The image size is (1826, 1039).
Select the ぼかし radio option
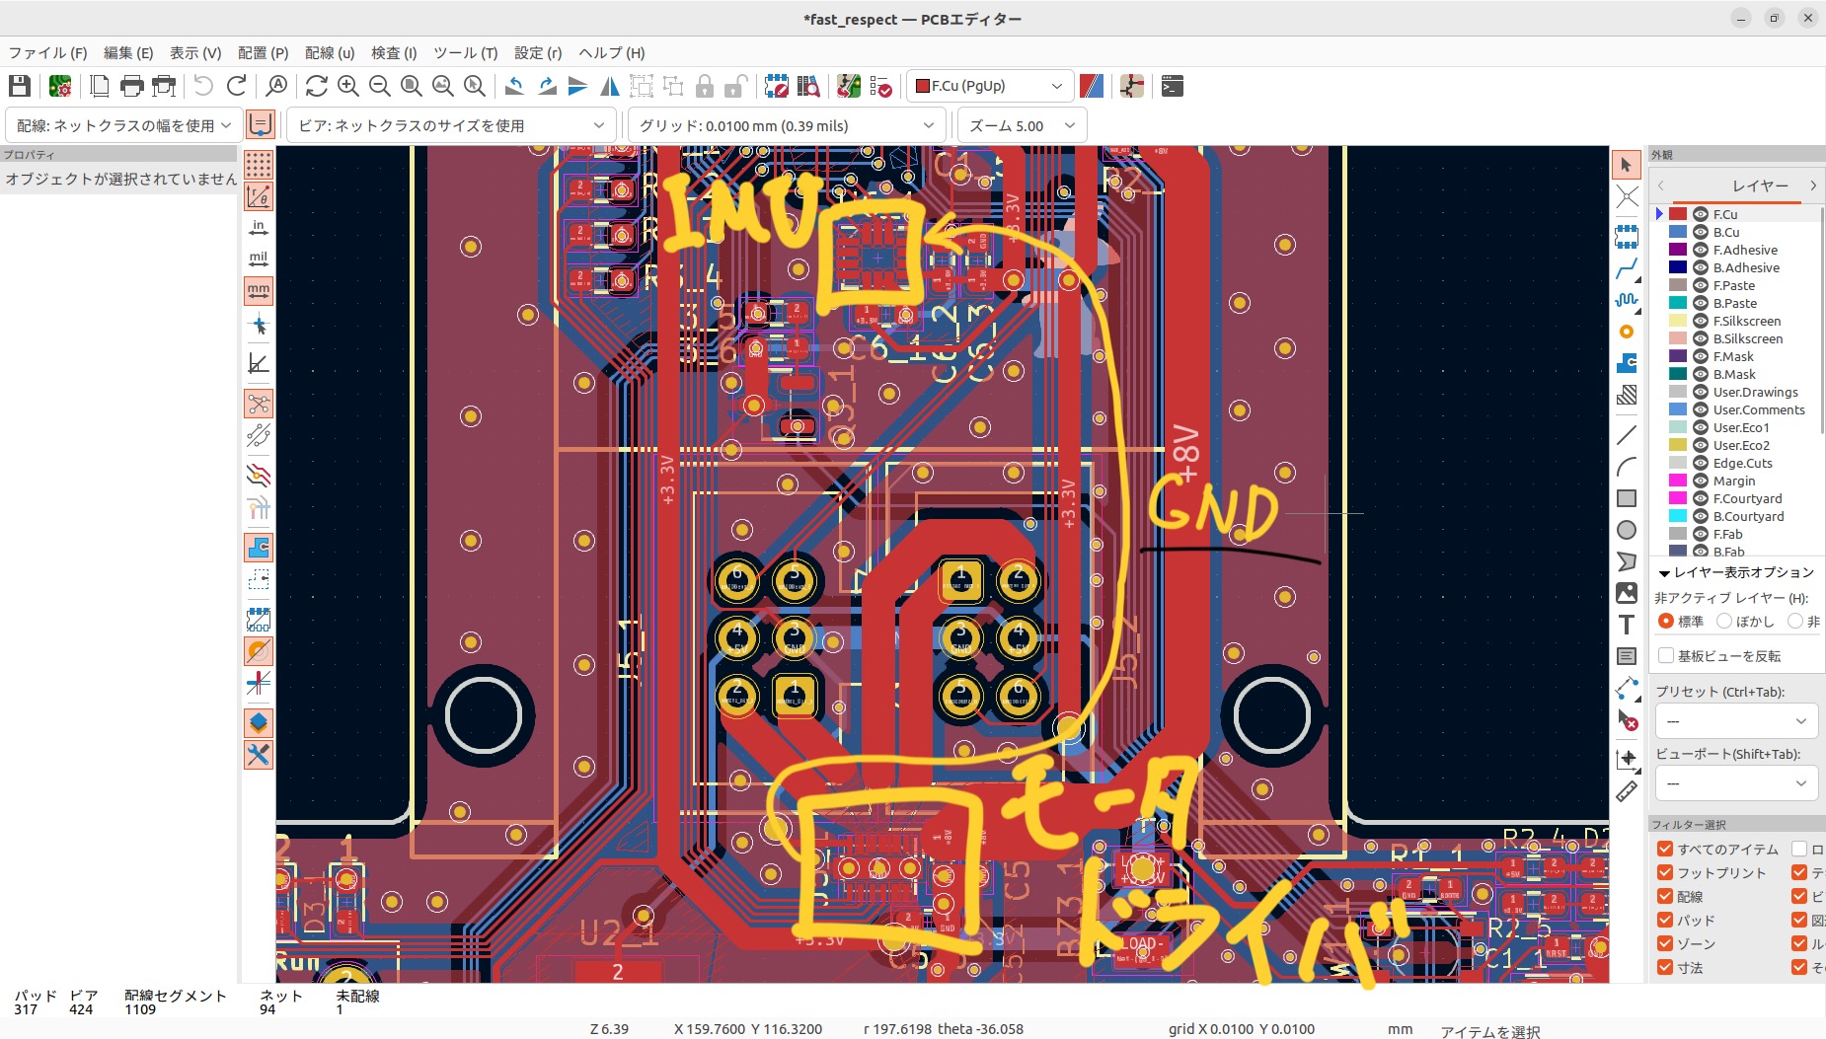(1724, 621)
